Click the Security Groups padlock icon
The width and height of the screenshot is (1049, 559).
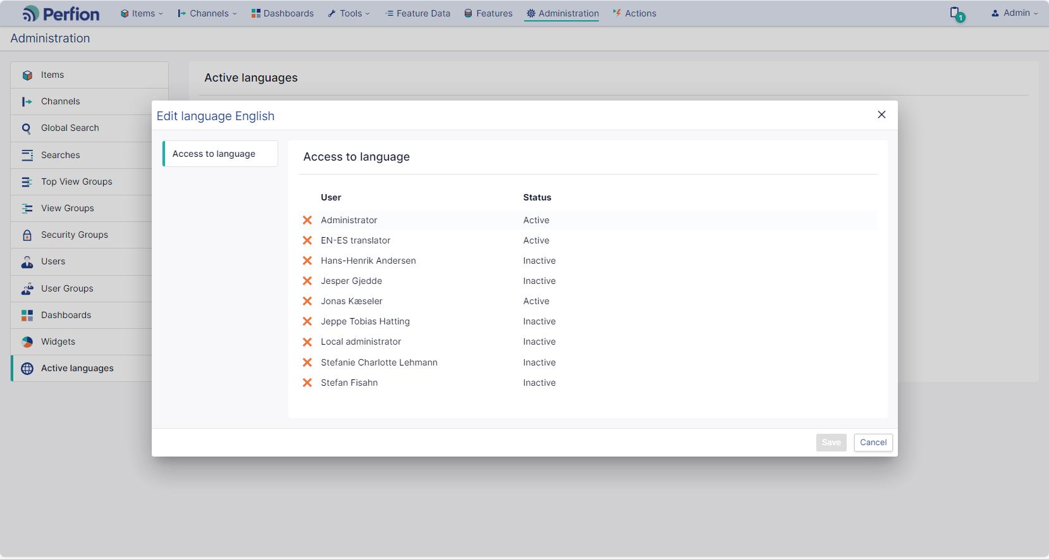tap(27, 235)
